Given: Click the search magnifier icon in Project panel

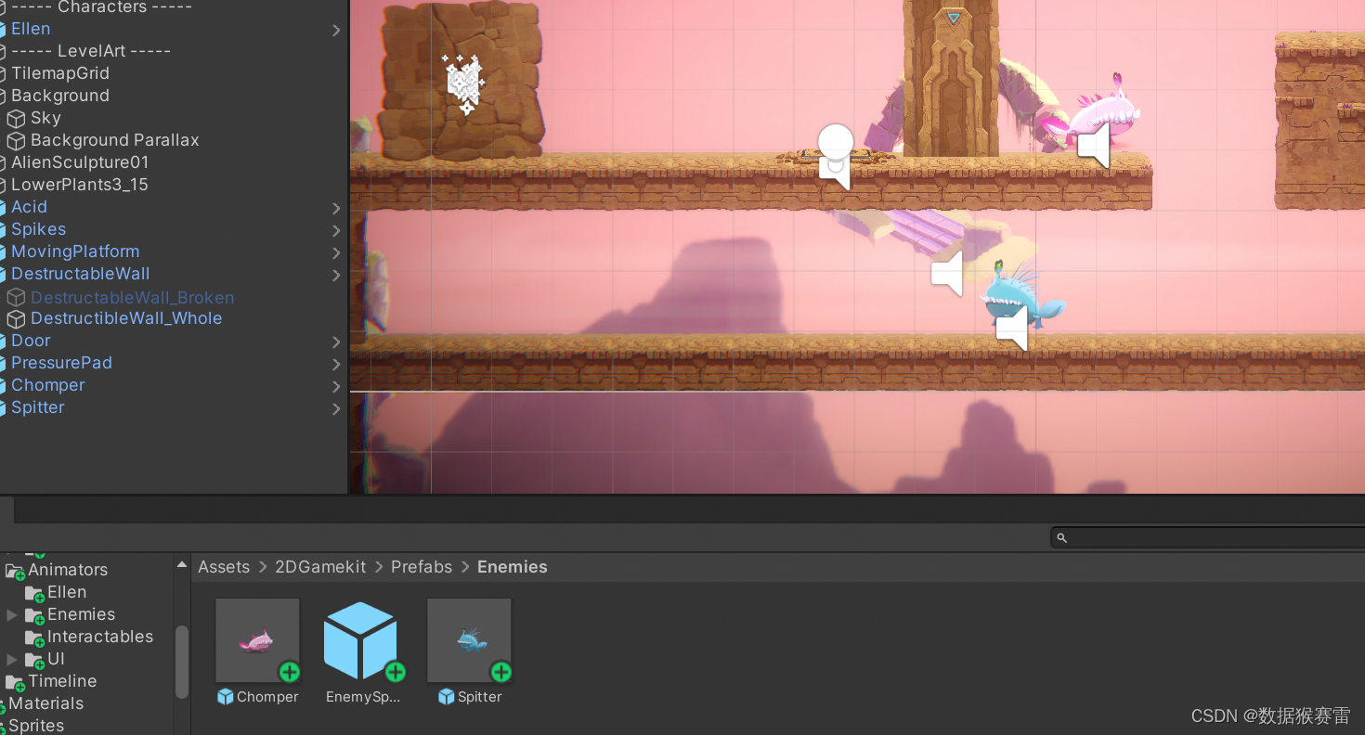Looking at the screenshot, I should 1062,538.
